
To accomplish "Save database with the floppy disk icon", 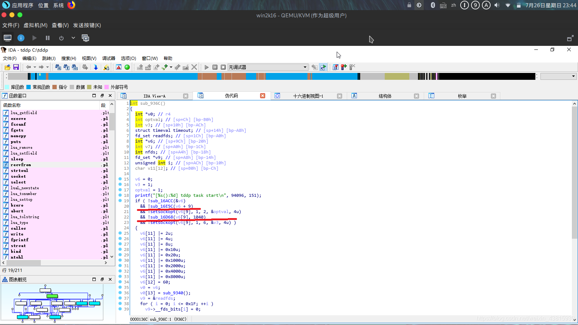I will tap(16, 67).
